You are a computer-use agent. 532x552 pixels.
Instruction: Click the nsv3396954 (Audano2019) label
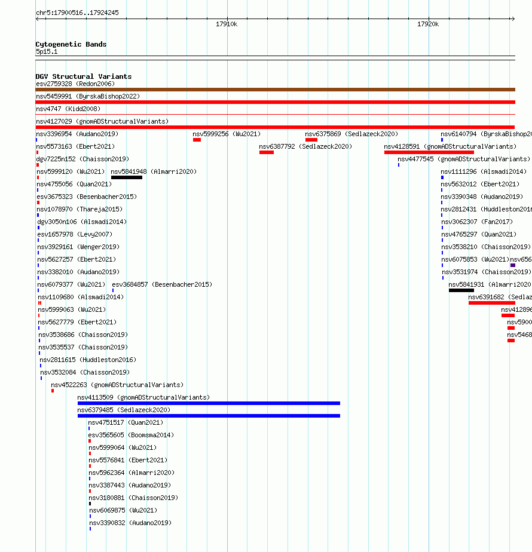[x=77, y=134]
